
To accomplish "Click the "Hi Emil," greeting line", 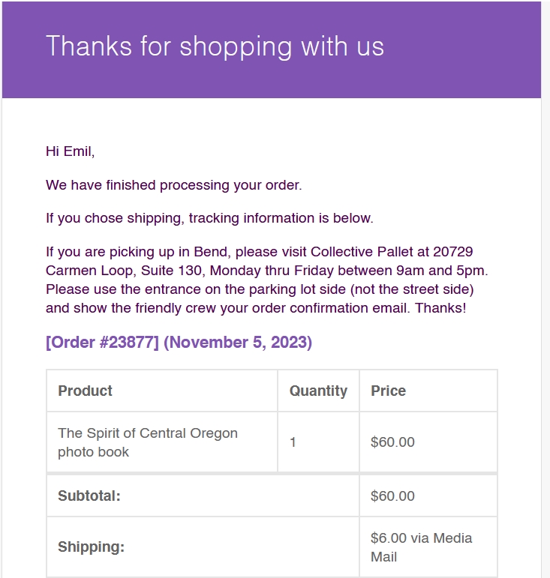I will [x=70, y=151].
